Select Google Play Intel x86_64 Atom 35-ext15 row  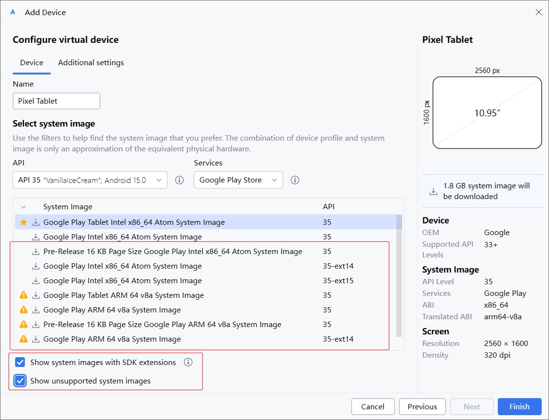click(208, 281)
